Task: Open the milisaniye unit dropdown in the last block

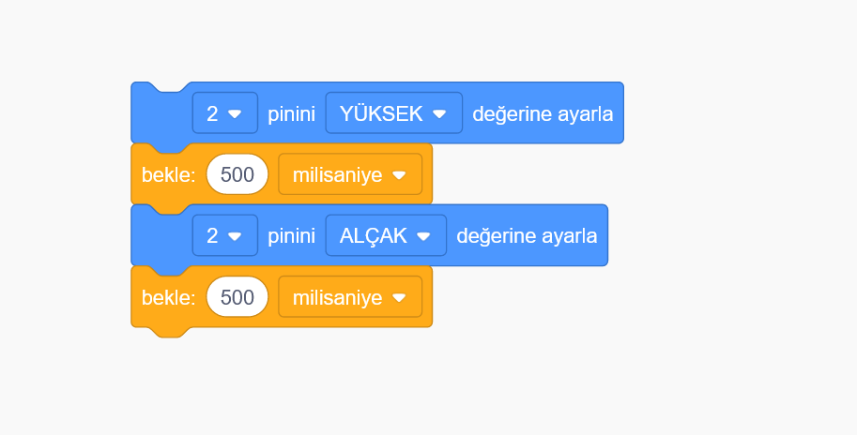Action: (x=349, y=297)
